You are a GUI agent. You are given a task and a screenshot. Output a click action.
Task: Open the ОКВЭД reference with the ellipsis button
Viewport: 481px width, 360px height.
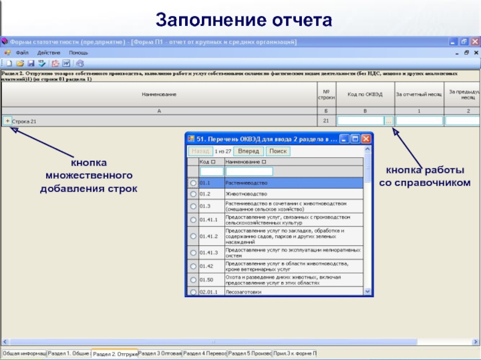click(388, 121)
